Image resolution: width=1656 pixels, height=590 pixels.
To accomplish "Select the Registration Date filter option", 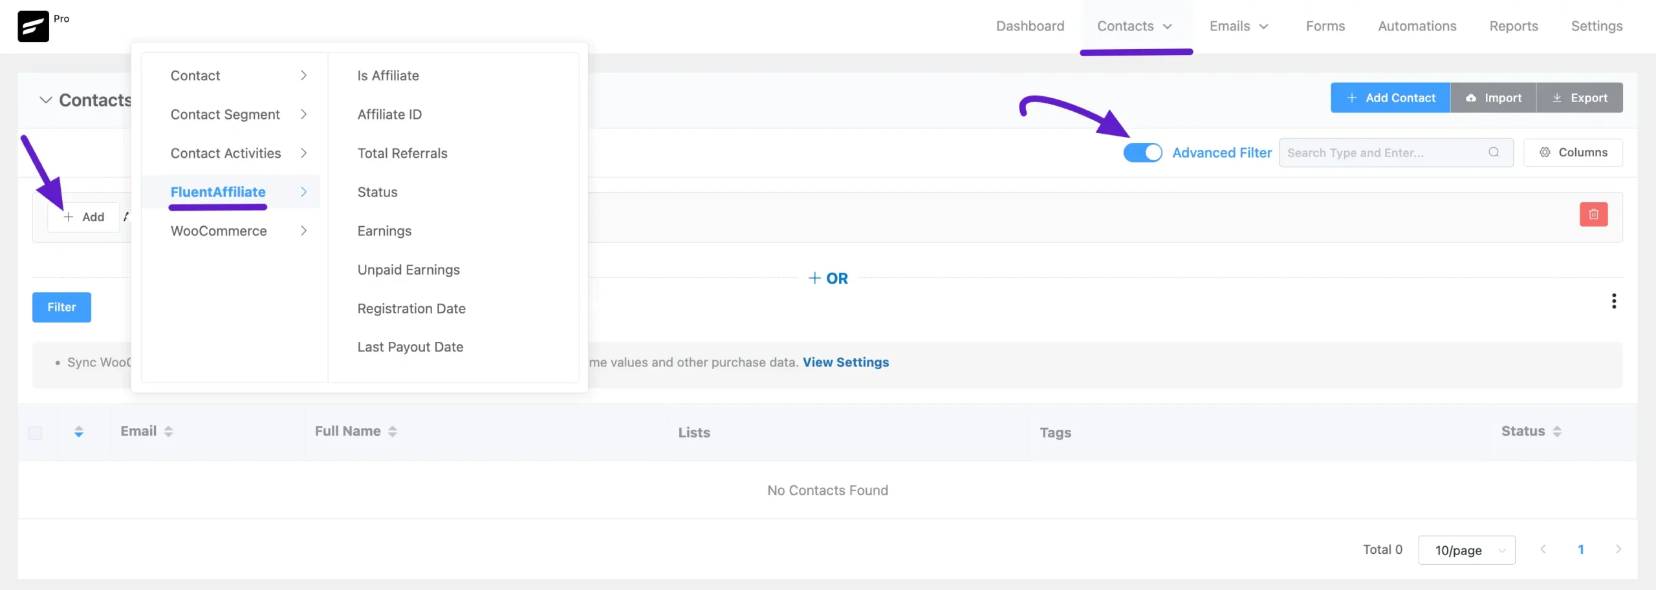I will [411, 308].
